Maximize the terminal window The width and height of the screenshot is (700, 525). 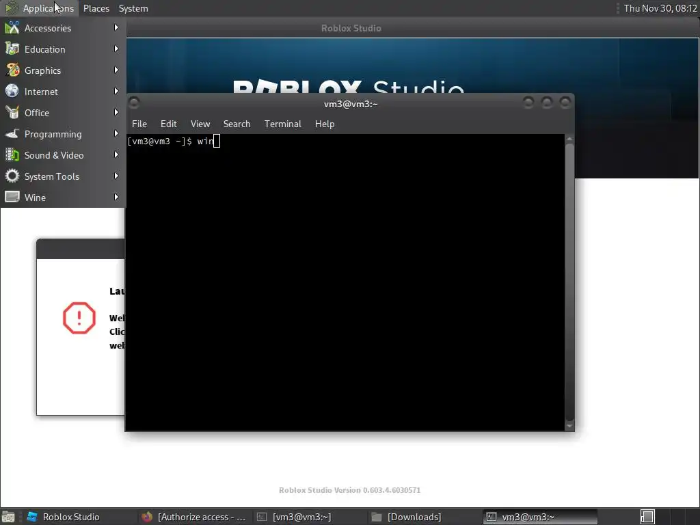pos(546,103)
